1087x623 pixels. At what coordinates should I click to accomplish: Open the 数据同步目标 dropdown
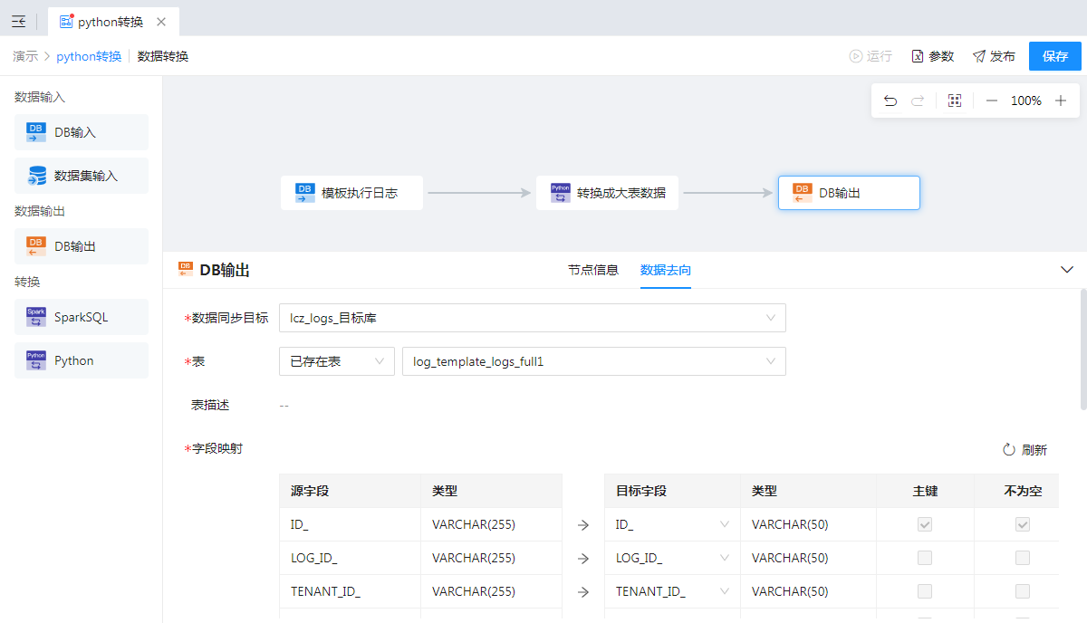pos(532,318)
